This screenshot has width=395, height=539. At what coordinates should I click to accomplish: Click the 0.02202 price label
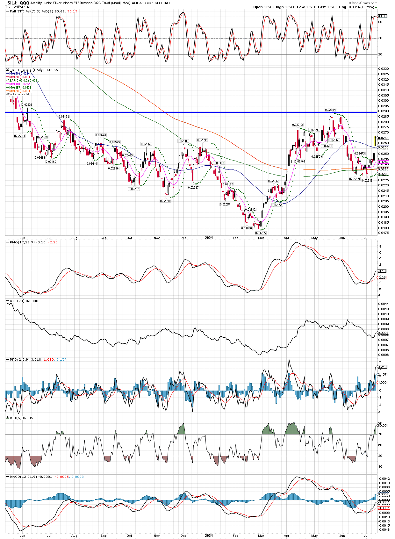click(134, 189)
